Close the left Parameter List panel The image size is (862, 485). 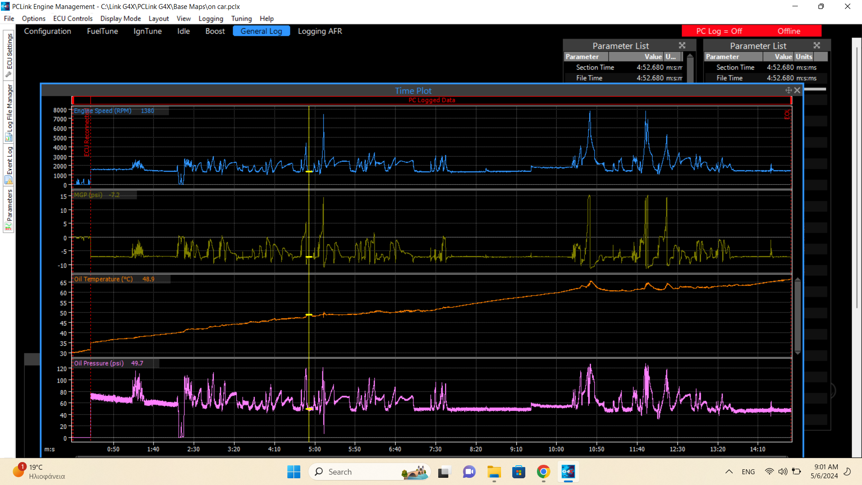(x=682, y=45)
